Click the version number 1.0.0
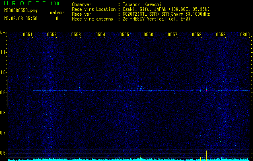This screenshot has width=253, height=161. pos(55,4)
